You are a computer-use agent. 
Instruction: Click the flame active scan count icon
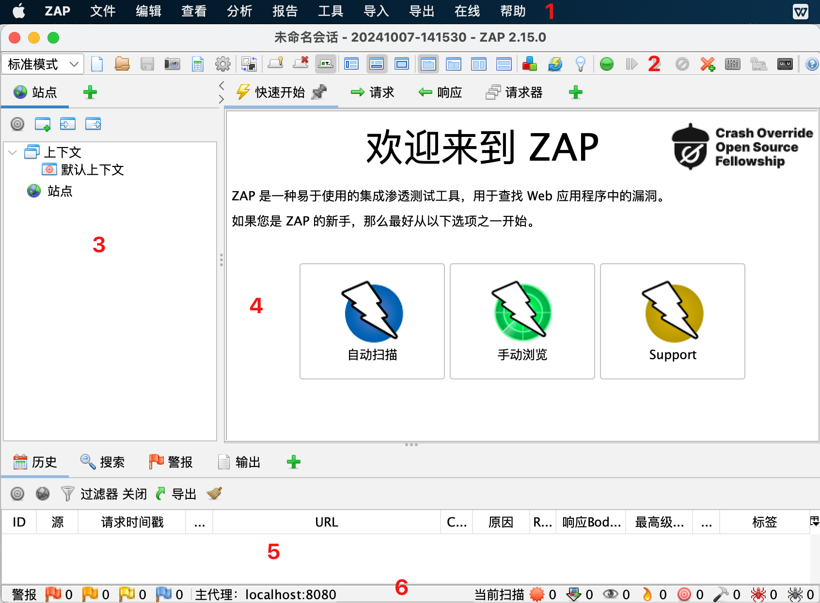654,594
